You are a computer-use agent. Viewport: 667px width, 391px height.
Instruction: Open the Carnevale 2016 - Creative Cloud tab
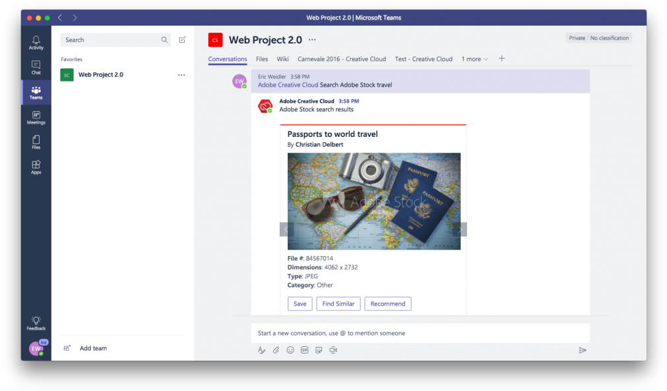(x=342, y=59)
